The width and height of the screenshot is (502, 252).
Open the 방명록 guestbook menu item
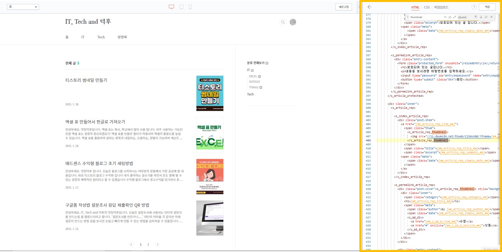click(x=122, y=37)
